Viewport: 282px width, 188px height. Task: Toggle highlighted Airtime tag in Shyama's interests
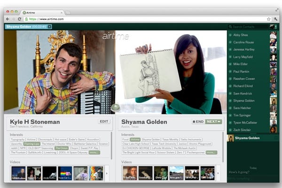[135, 140]
